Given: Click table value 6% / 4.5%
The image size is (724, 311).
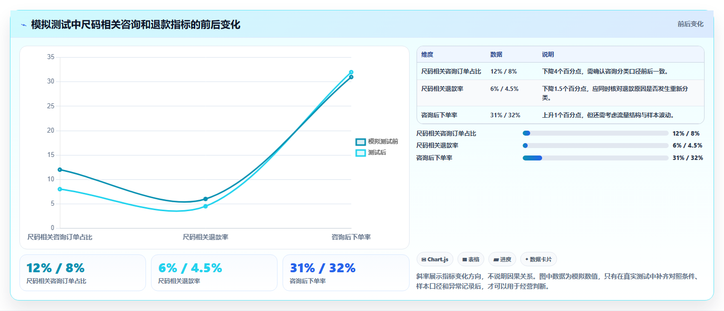Looking at the screenshot, I should 504,89.
